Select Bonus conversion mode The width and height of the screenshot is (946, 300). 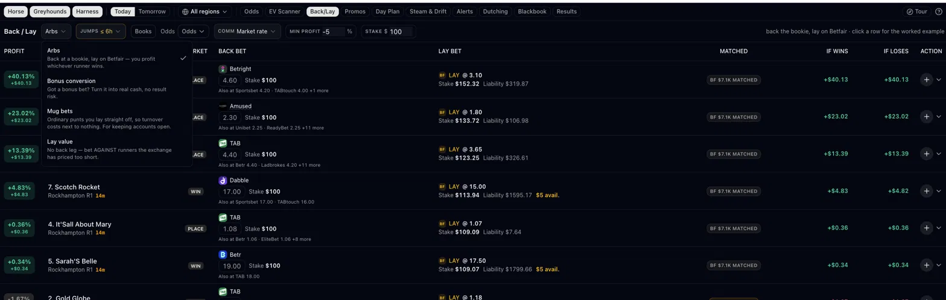[x=117, y=88]
